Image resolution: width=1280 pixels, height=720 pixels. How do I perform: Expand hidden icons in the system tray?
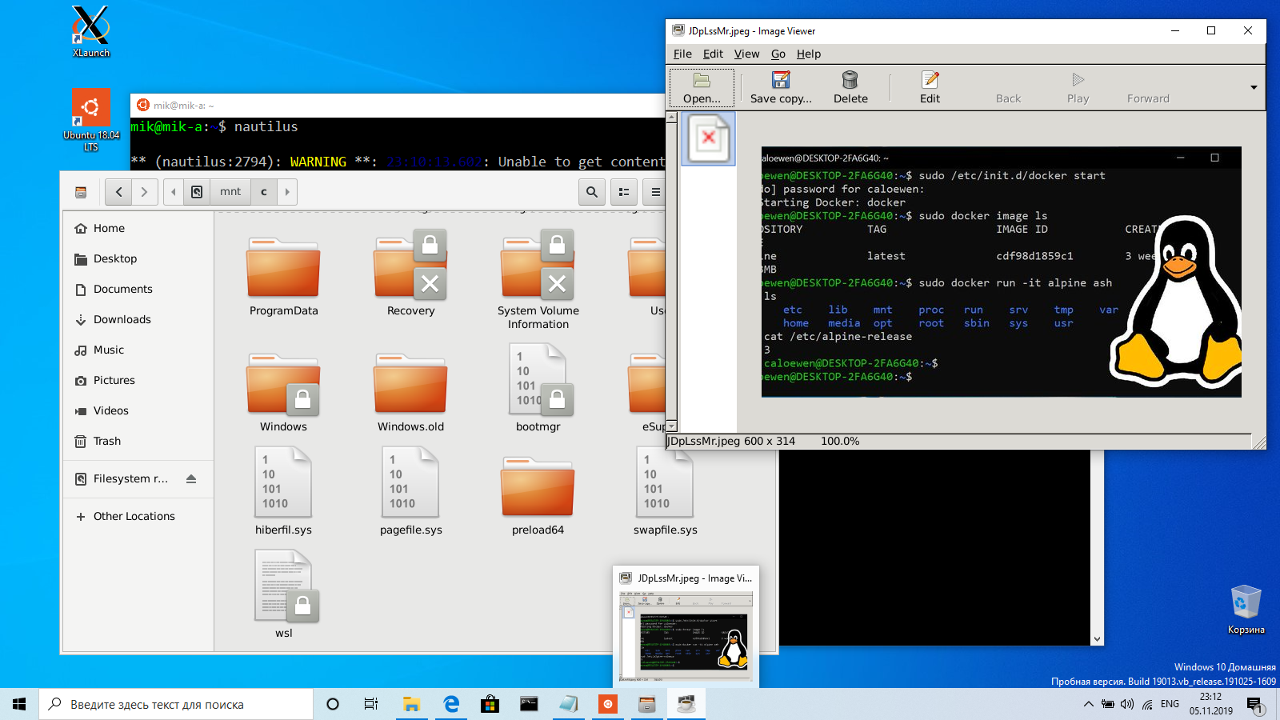pos(1089,705)
